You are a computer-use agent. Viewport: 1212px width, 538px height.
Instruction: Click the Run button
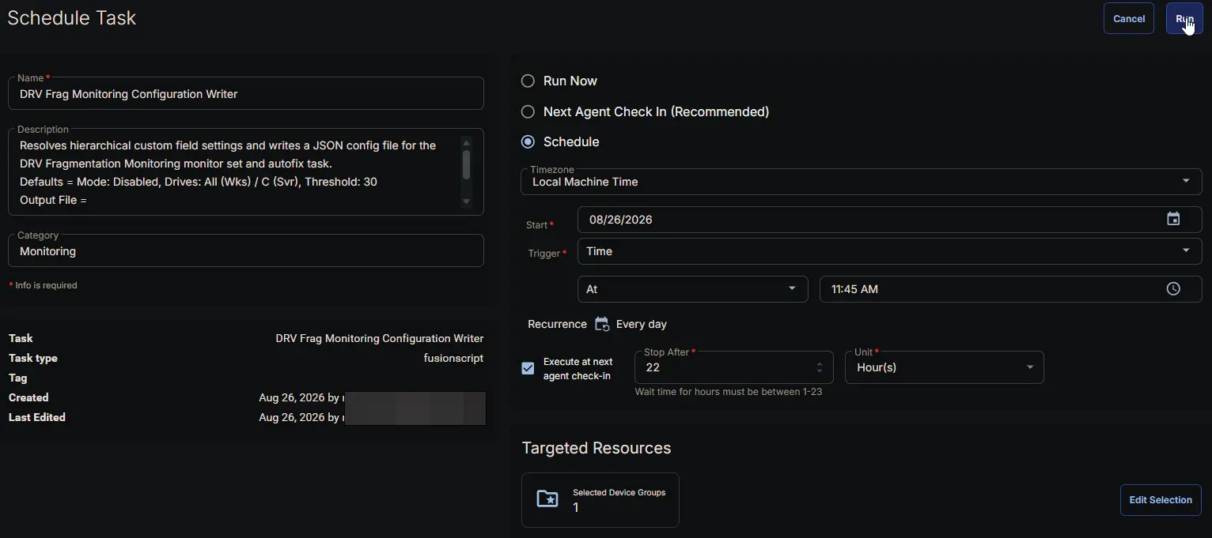(1184, 19)
